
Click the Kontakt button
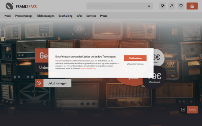click(192, 110)
